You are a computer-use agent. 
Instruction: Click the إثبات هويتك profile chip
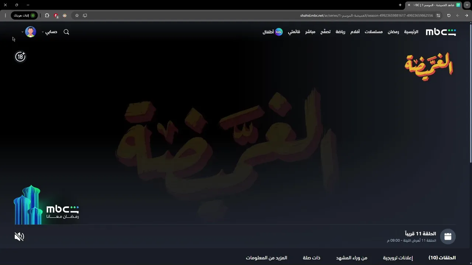point(24,15)
